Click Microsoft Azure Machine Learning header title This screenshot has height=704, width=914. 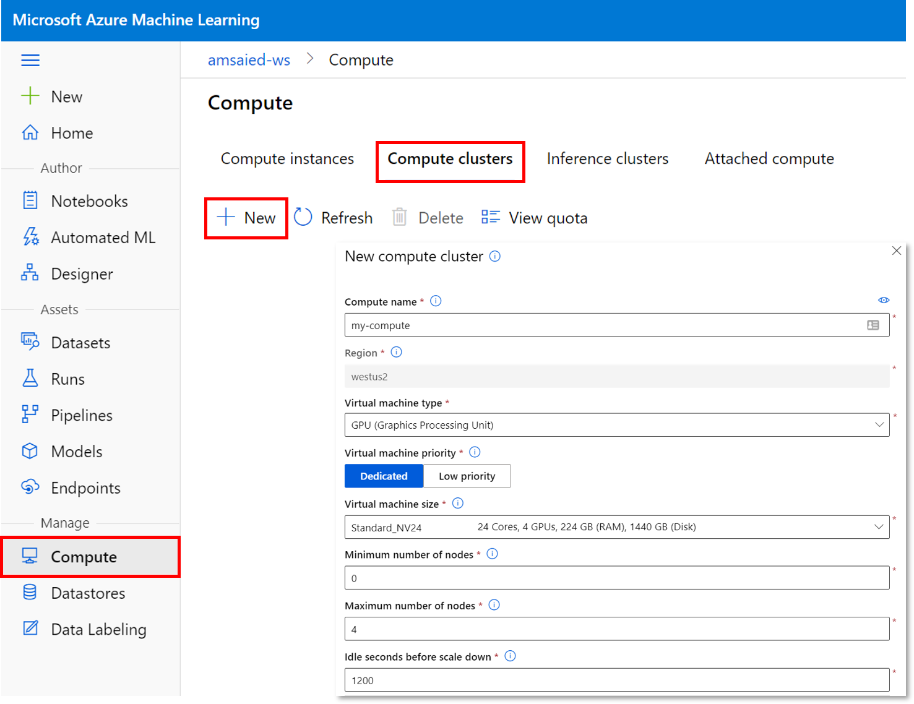click(x=136, y=20)
